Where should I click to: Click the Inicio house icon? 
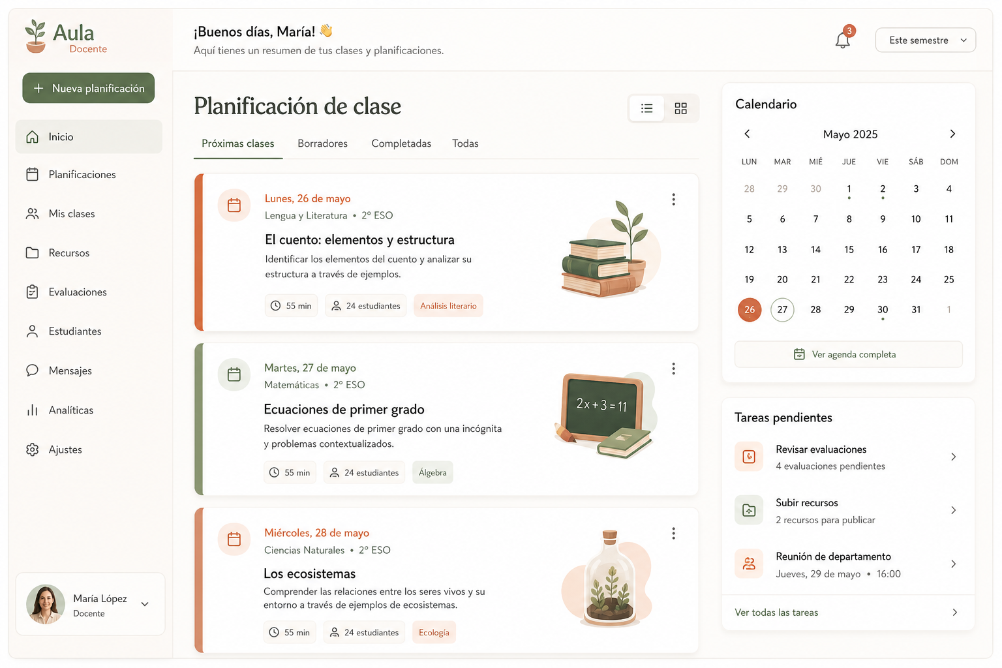coord(32,137)
